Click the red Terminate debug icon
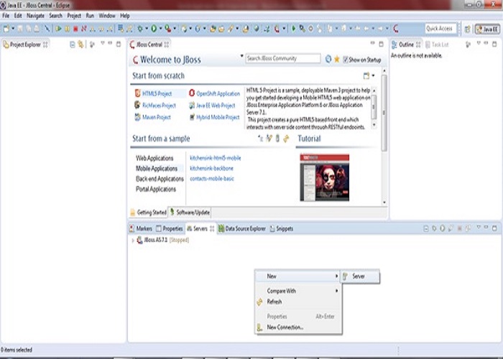Image resolution: width=503 pixels, height=359 pixels. point(75,29)
